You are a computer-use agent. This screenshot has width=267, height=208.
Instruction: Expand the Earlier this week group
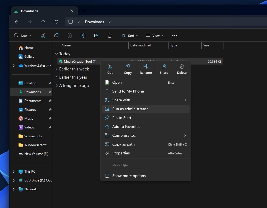click(x=57, y=69)
